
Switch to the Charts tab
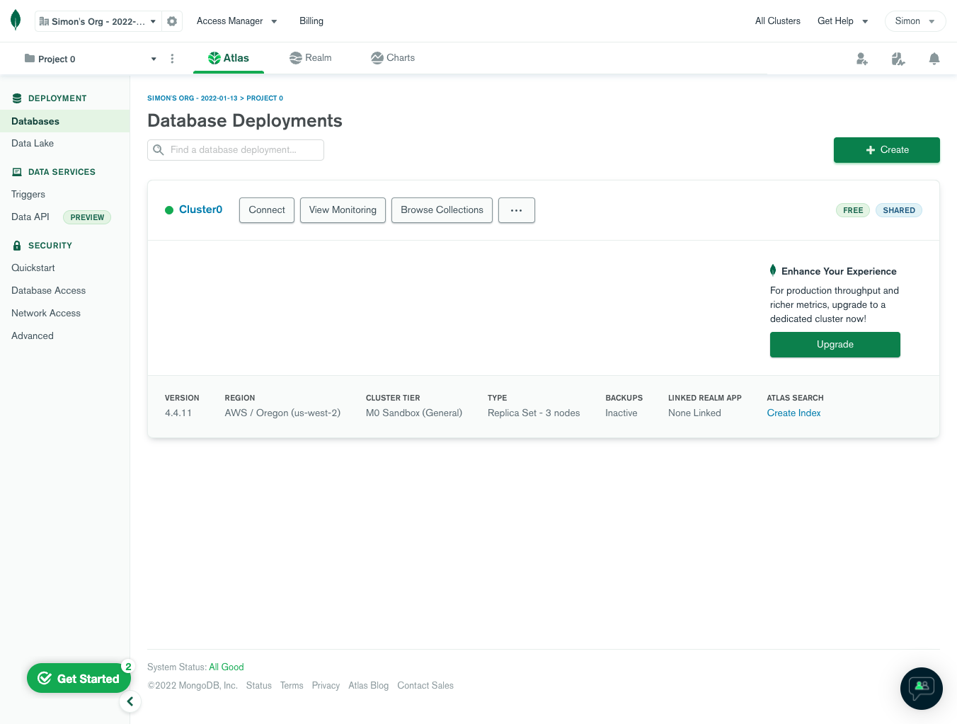point(393,58)
